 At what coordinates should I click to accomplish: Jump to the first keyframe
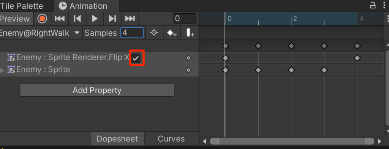pyautogui.click(x=60, y=19)
